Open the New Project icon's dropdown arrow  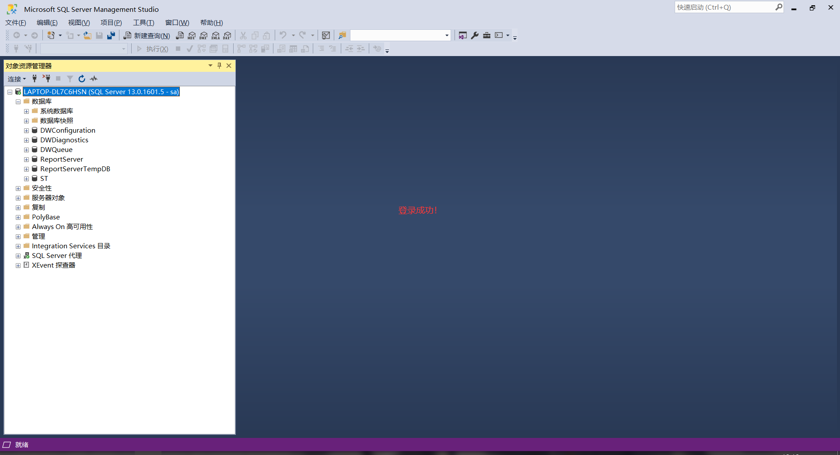coord(60,35)
